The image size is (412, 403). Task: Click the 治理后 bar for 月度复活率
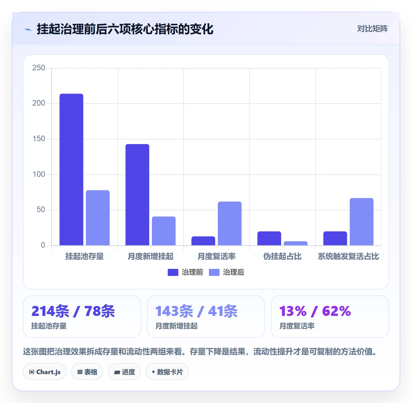pyautogui.click(x=230, y=224)
